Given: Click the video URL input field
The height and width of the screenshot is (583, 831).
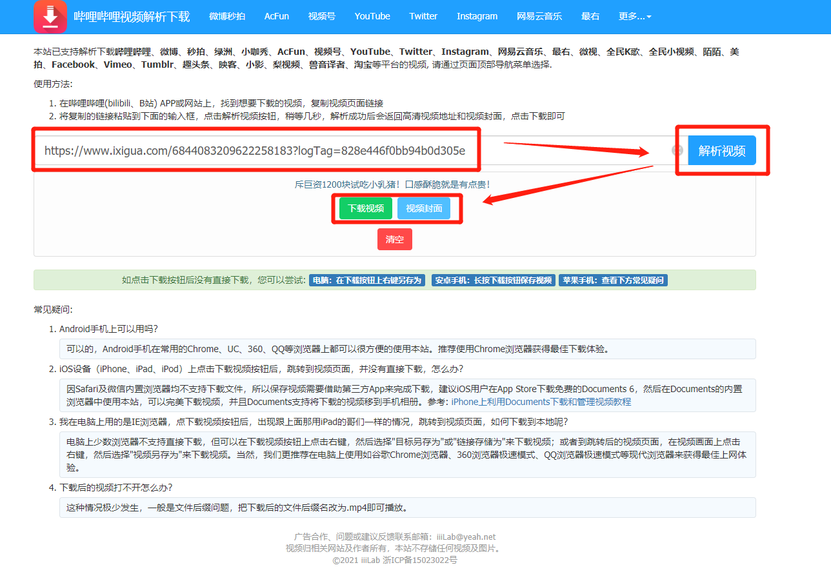Looking at the screenshot, I should [352, 150].
